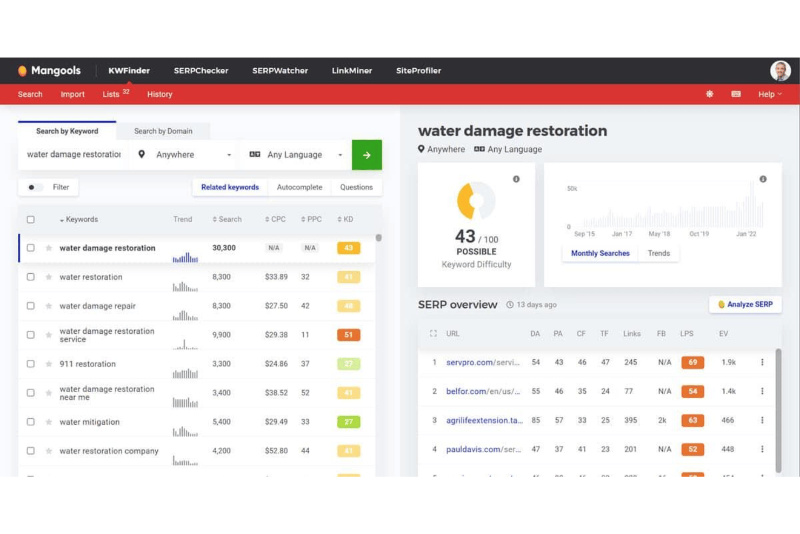Viewport: 800px width, 534px height.
Task: Check the '911 restoration' row checkbox
Action: (x=31, y=364)
